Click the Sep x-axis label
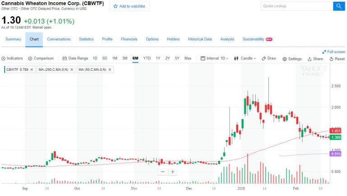347x196 pixels. coord(25,188)
